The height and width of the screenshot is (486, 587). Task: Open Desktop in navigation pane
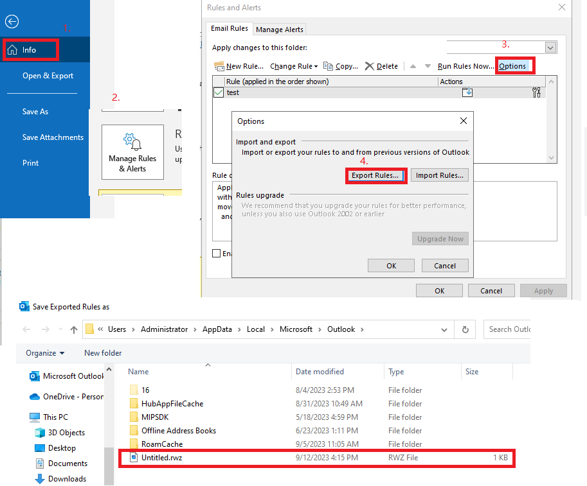tap(55, 448)
